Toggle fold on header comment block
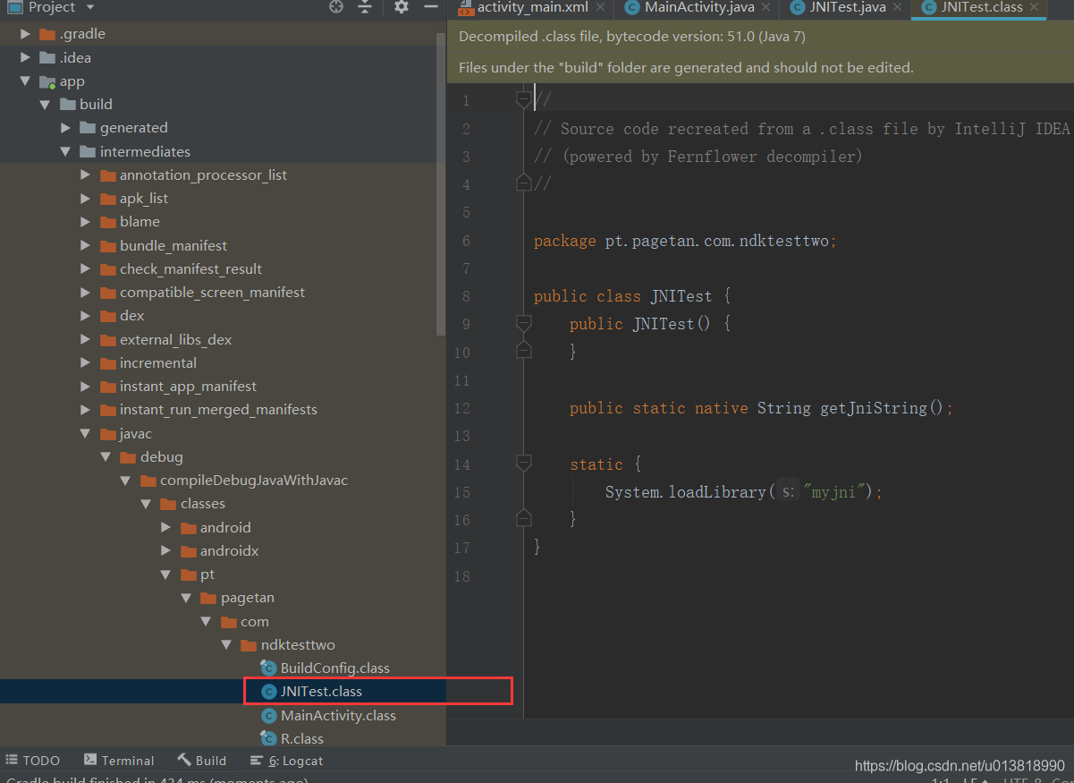 [524, 100]
